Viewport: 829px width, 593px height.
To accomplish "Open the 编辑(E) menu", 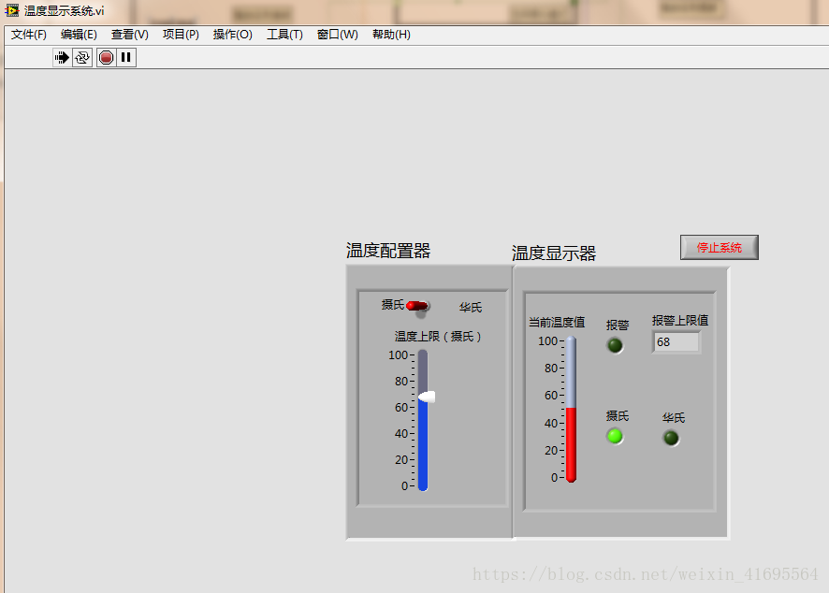I will pos(79,35).
